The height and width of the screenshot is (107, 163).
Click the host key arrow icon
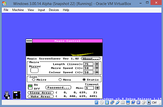149,102
